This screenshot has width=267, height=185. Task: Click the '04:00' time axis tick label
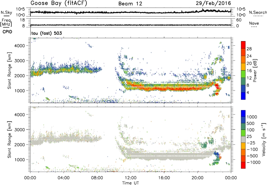tap(63, 178)
